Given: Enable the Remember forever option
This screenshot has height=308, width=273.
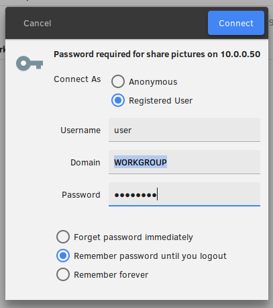Looking at the screenshot, I should 63,274.
